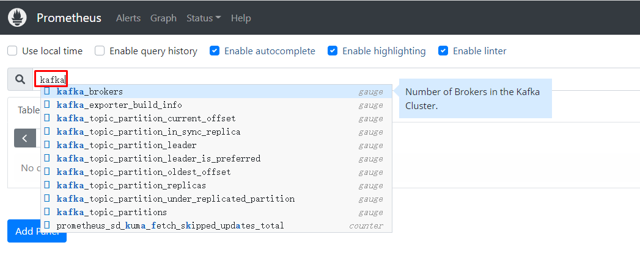Go to the Graph page

coord(163,18)
